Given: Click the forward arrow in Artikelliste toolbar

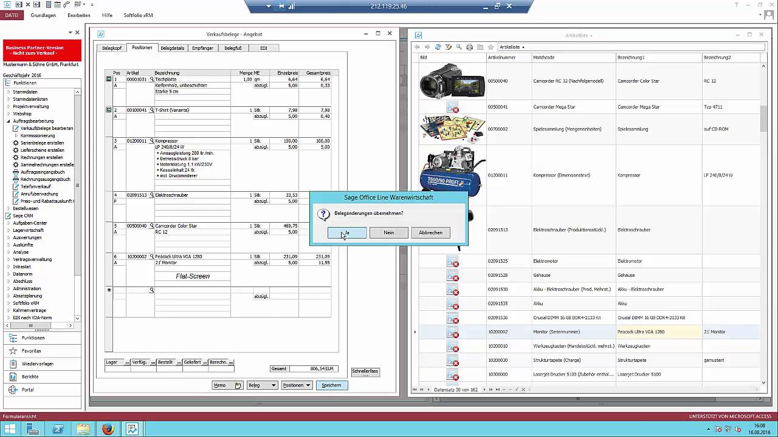Looking at the screenshot, I should coord(427,47).
